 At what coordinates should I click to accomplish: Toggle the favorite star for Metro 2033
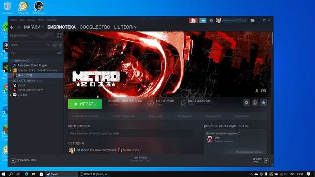(264, 103)
